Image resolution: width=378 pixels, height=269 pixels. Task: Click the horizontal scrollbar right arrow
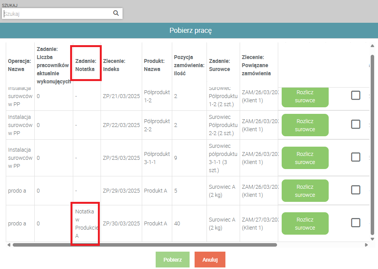366,245
